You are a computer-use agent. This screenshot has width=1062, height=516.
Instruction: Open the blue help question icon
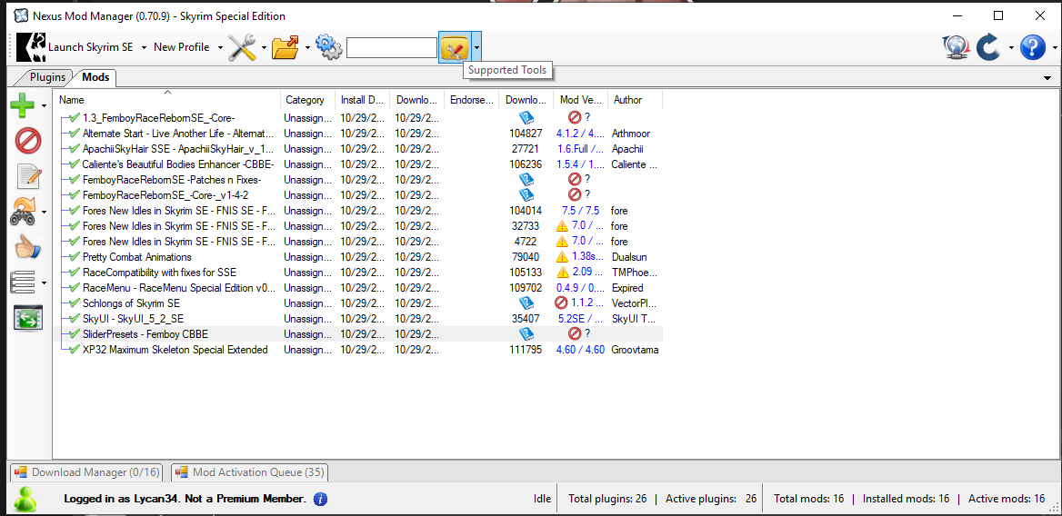[x=1032, y=47]
